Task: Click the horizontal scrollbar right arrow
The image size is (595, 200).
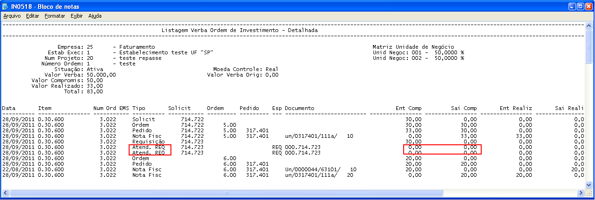Action: [581, 193]
